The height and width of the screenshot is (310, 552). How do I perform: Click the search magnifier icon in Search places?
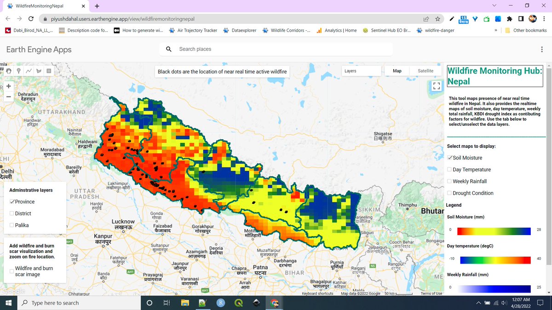pyautogui.click(x=168, y=49)
